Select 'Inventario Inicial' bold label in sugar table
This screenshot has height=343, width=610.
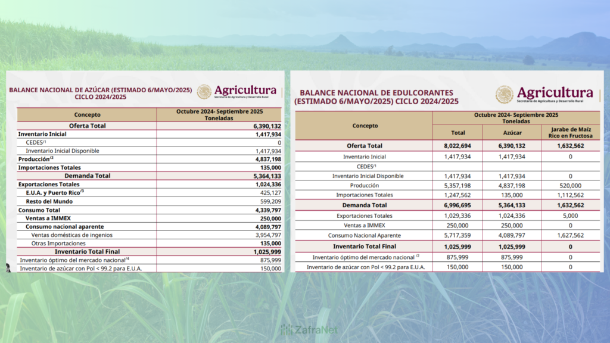[42, 134]
